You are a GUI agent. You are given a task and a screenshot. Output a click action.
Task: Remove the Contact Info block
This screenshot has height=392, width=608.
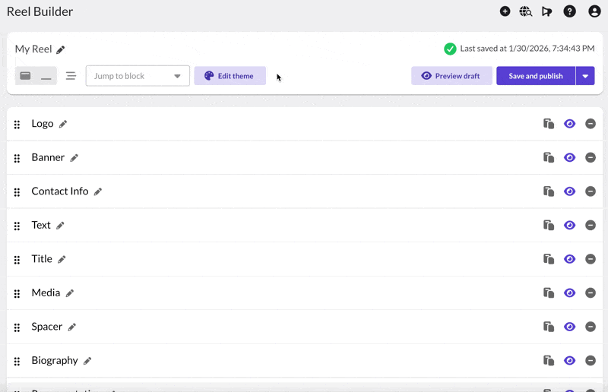coord(591,191)
